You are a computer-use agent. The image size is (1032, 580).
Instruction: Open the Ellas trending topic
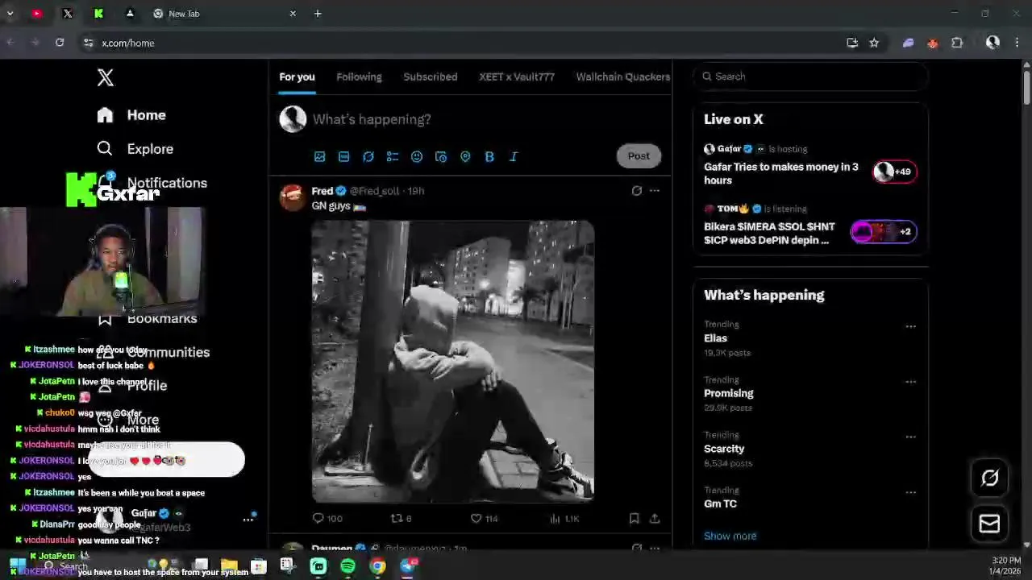(715, 338)
